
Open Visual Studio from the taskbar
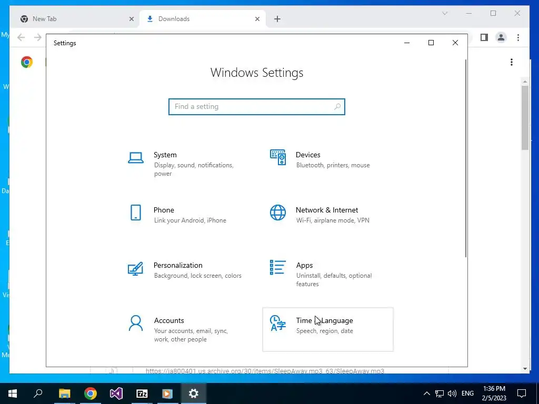pos(116,393)
